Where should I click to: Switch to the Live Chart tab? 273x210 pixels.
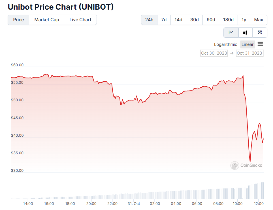(80, 20)
